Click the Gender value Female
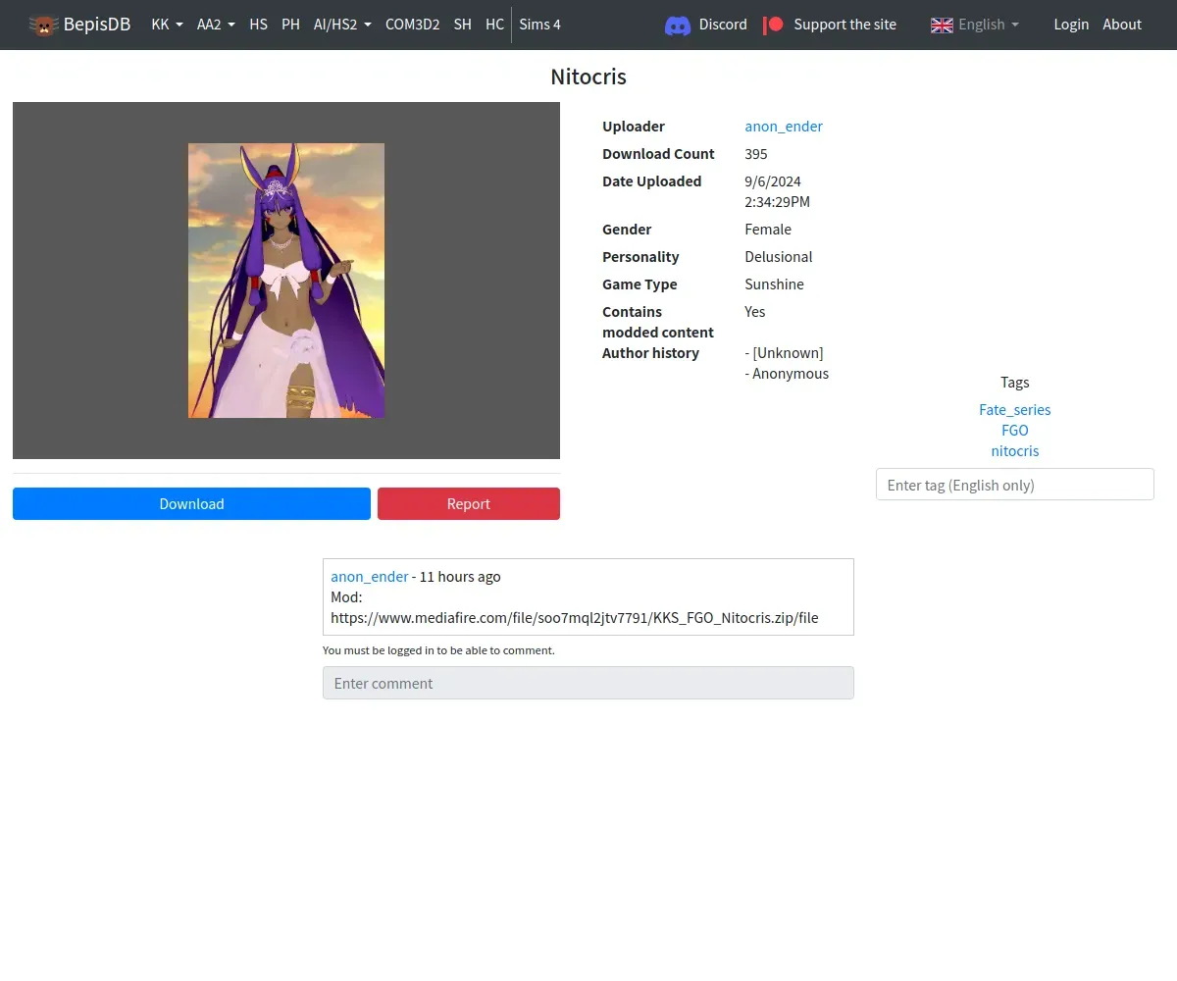Viewport: 1177px width, 981px height. [768, 230]
